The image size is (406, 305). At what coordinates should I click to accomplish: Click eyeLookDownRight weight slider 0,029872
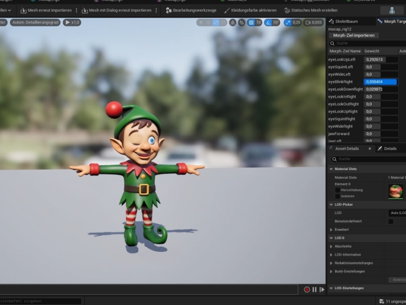pos(381,89)
